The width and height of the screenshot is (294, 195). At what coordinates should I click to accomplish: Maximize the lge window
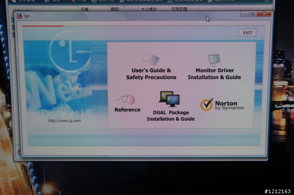[253, 14]
